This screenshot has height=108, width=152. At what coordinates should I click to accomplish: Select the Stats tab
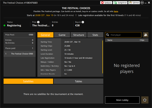coord(95,35)
